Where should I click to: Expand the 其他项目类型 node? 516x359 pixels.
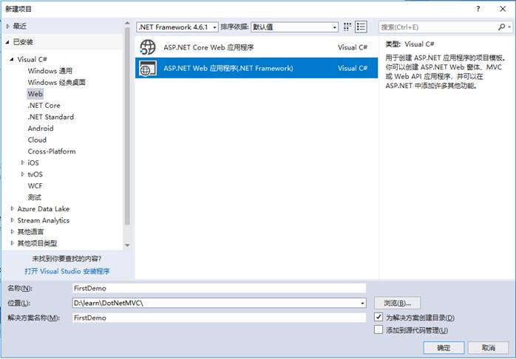point(13,243)
